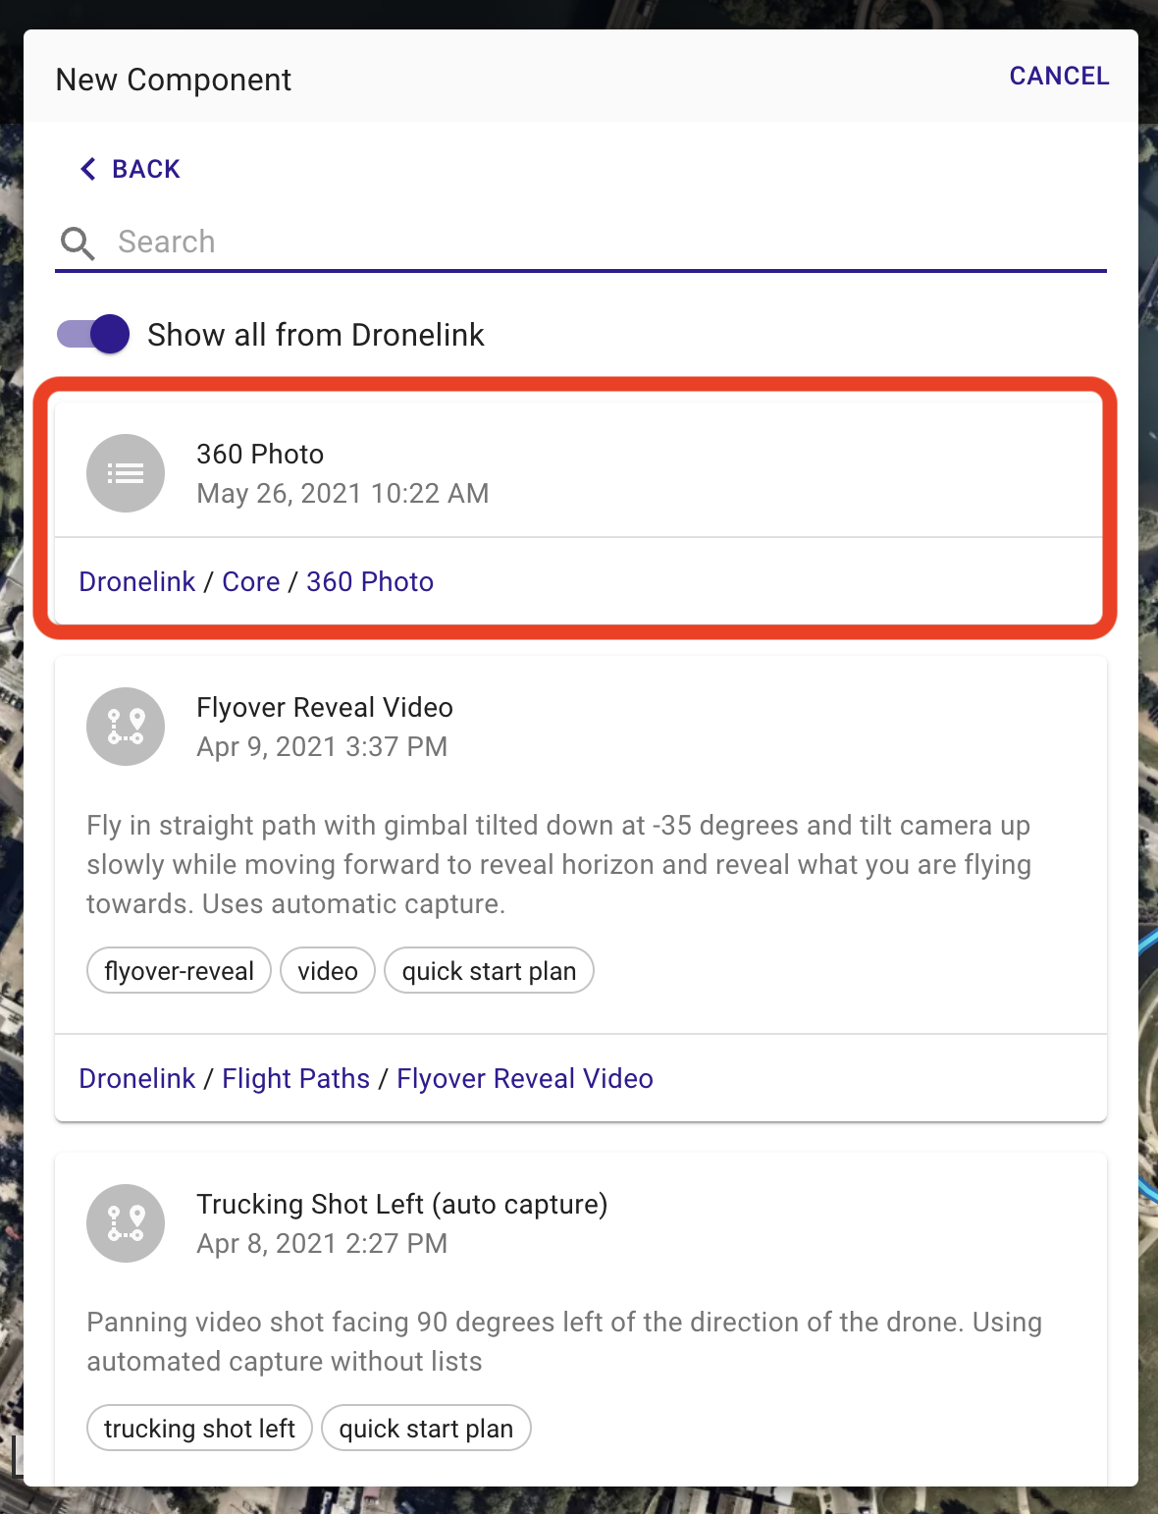Toggle Show all from Dronelink switch
This screenshot has width=1158, height=1514.
click(93, 334)
